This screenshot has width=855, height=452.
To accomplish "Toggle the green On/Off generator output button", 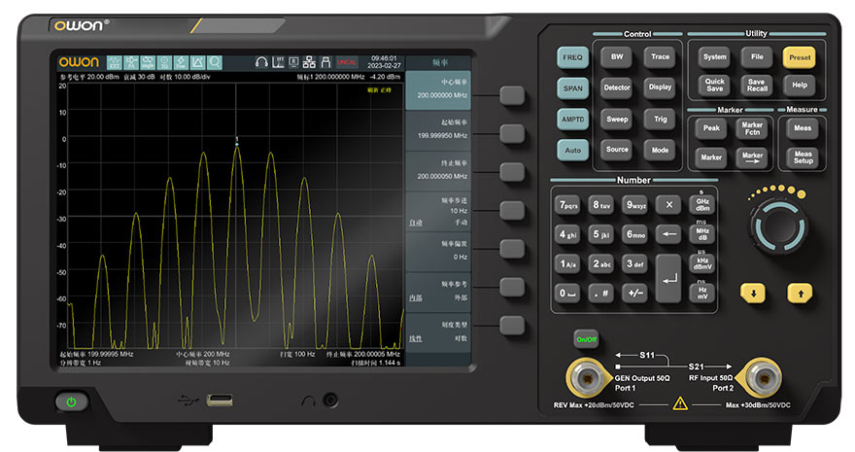I will pos(585,339).
